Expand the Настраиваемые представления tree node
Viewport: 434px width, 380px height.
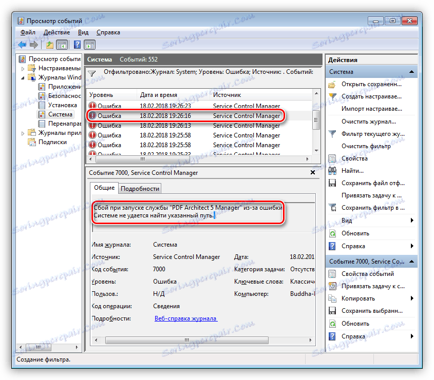click(23, 68)
